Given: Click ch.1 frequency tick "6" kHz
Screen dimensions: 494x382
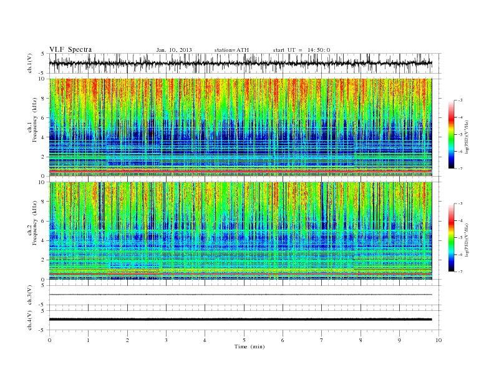Looking at the screenshot, I should pos(43,118).
